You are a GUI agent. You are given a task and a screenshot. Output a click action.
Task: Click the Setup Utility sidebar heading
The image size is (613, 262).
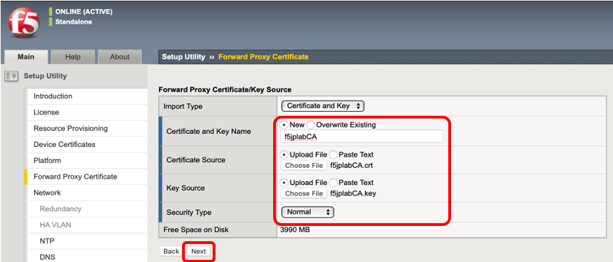coord(45,76)
